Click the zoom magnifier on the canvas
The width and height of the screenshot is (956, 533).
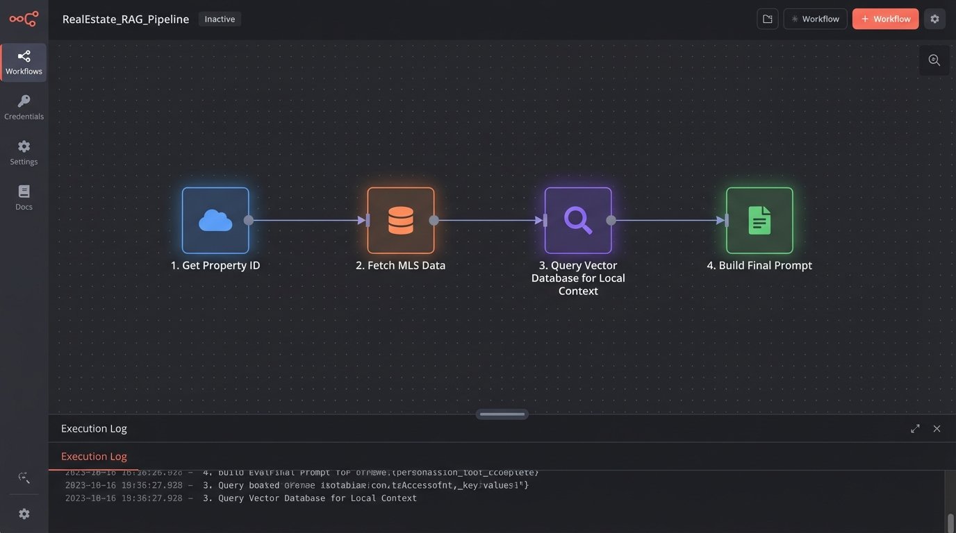point(934,60)
